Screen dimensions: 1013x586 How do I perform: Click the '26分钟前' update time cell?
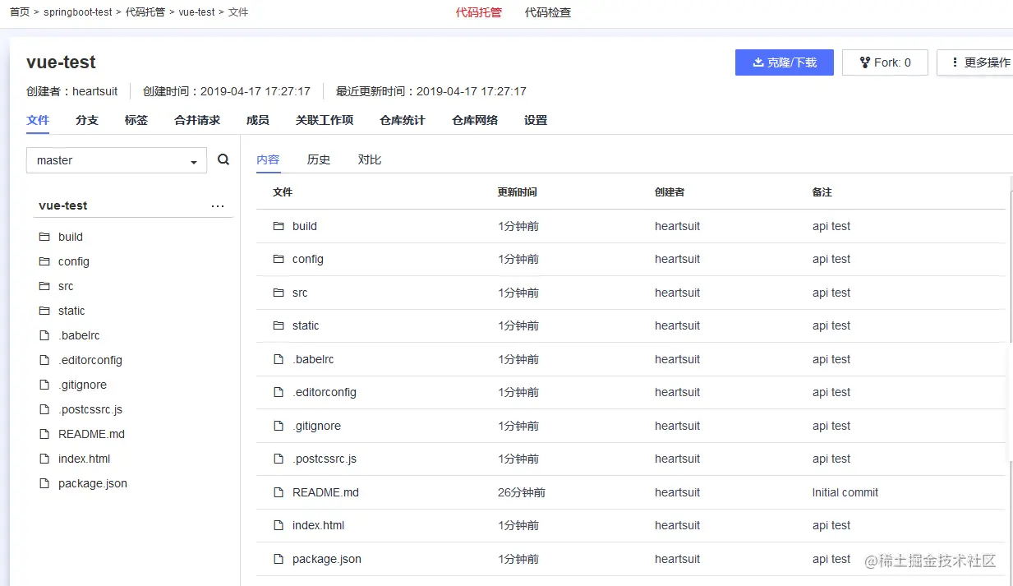(x=522, y=492)
